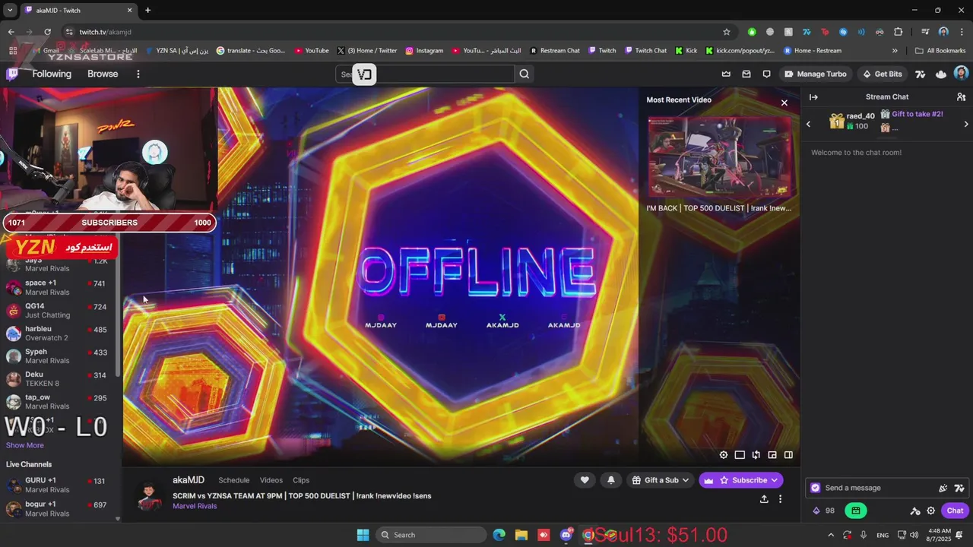Open 7TV emote menu in chat input

tap(959, 488)
